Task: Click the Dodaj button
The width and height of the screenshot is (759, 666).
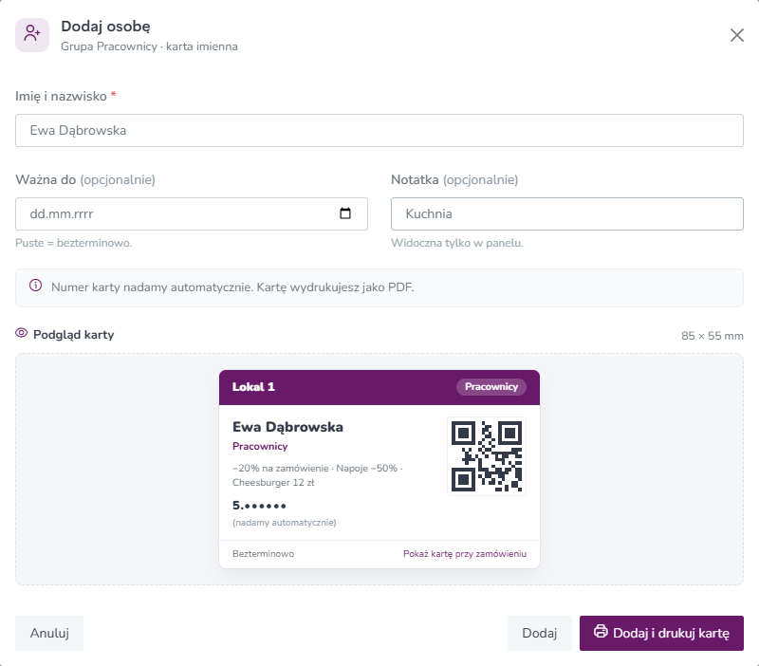Action: pyautogui.click(x=540, y=633)
